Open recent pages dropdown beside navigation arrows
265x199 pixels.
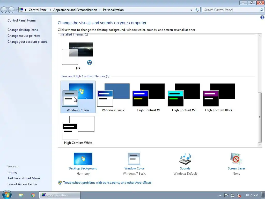point(16,10)
